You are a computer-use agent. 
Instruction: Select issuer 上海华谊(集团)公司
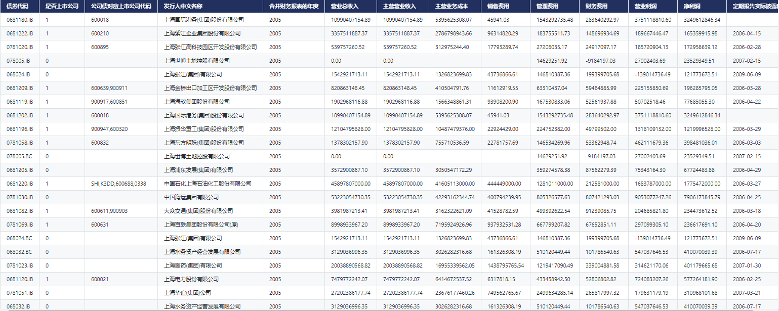(x=188, y=293)
